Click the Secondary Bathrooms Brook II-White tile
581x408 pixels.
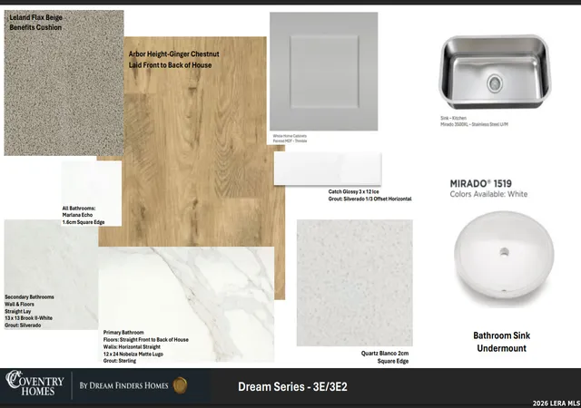point(51,275)
